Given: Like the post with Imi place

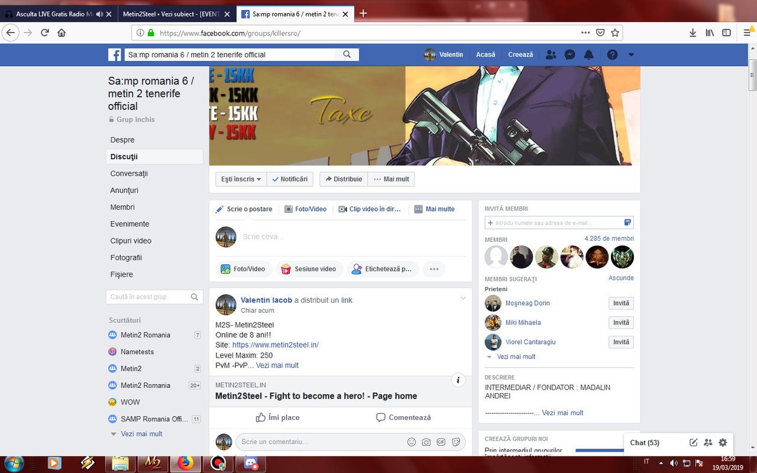Looking at the screenshot, I should click(277, 417).
